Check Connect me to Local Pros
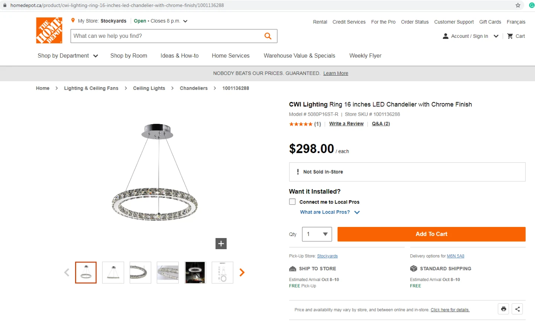Image resolution: width=535 pixels, height=330 pixels. (292, 202)
